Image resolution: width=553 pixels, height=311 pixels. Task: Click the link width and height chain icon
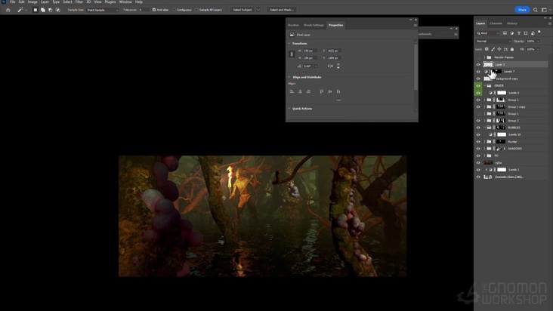click(x=292, y=54)
